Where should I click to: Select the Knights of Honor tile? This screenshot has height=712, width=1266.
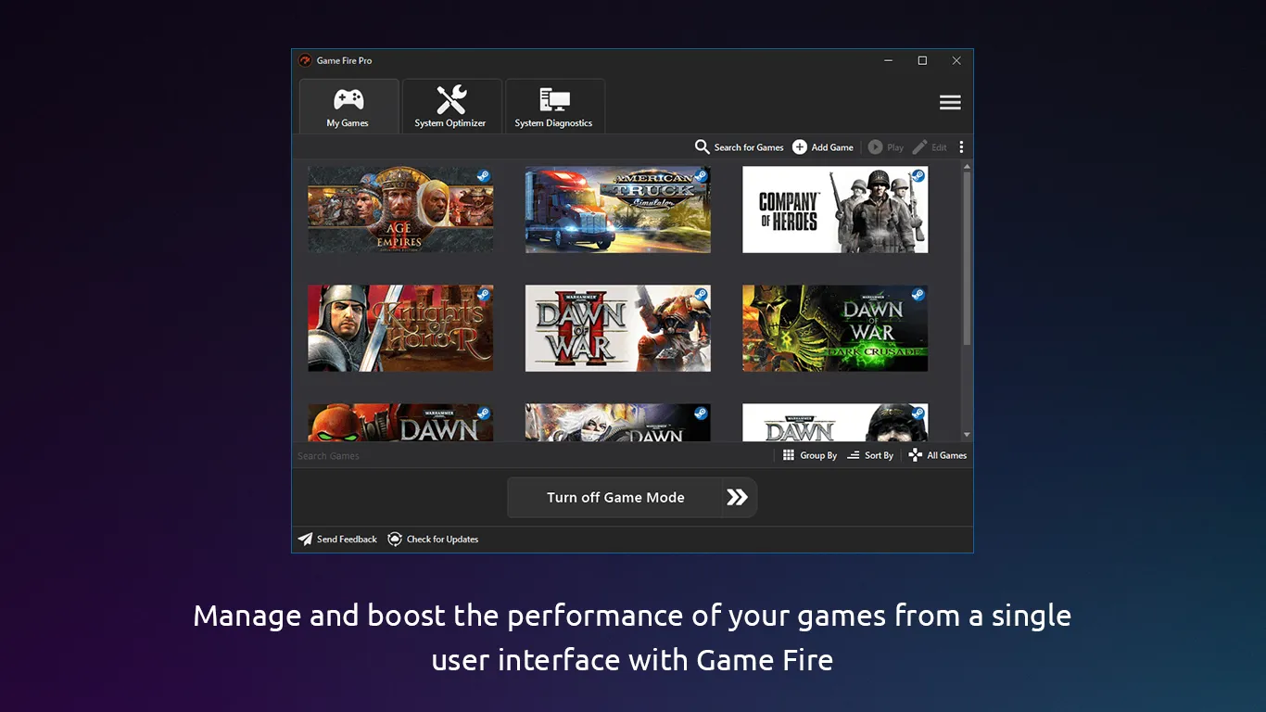click(400, 328)
